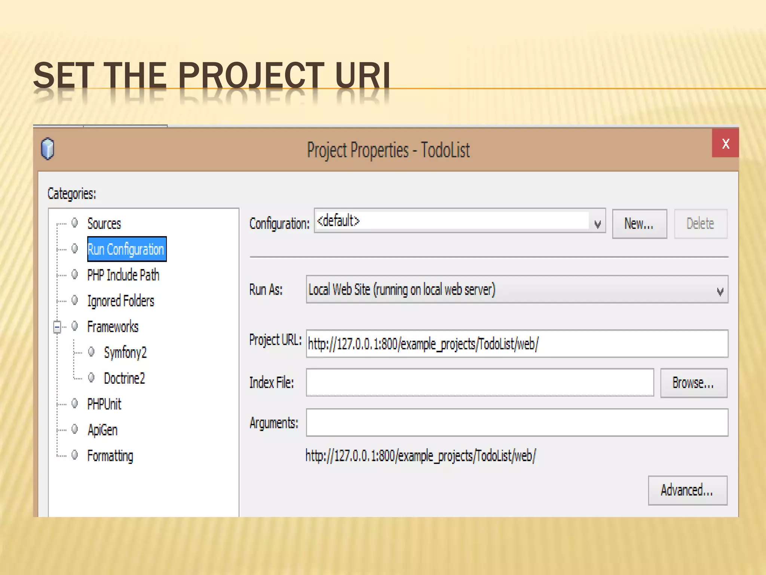
Task: Click the Arguments input field
Action: pos(517,423)
